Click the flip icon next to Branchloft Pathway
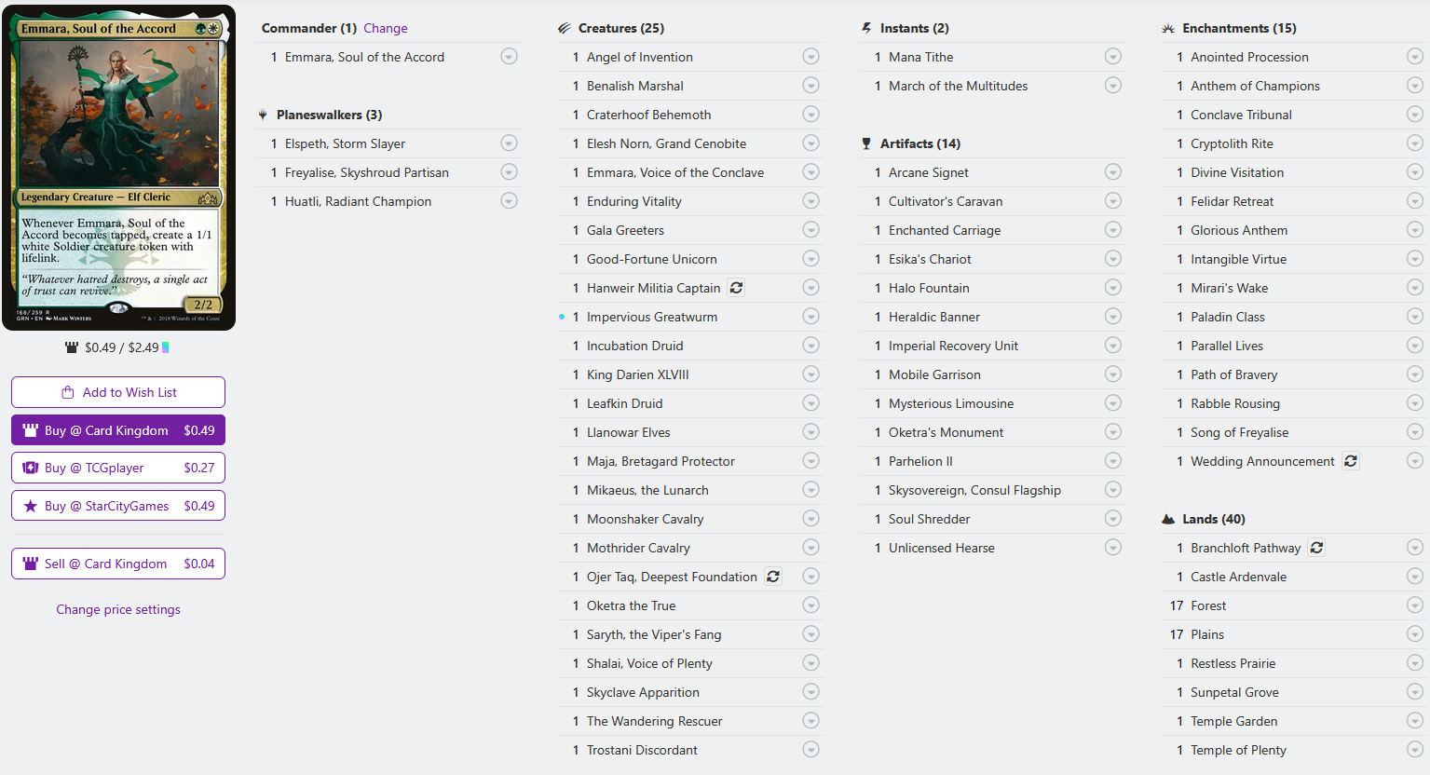Screen dimensions: 1430x775 [x=1316, y=548]
